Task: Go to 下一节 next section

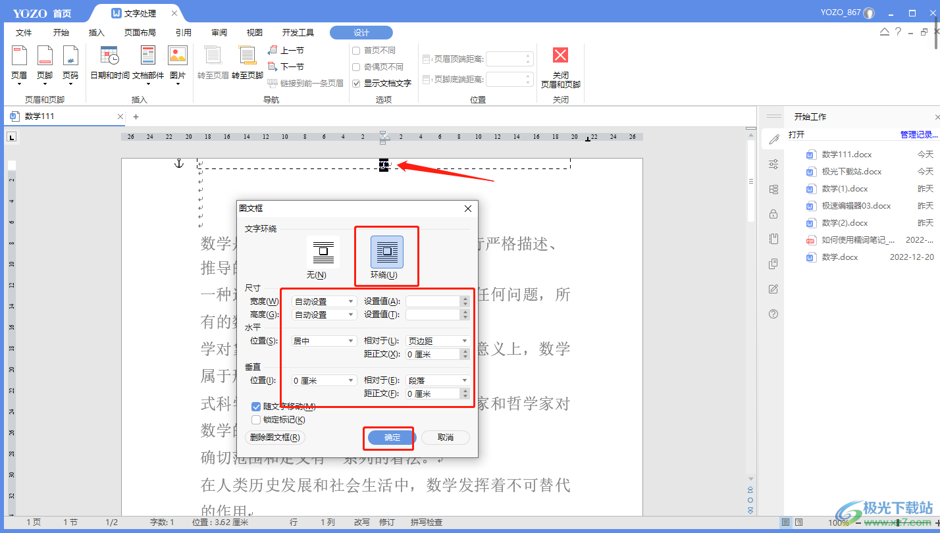Action: click(286, 67)
